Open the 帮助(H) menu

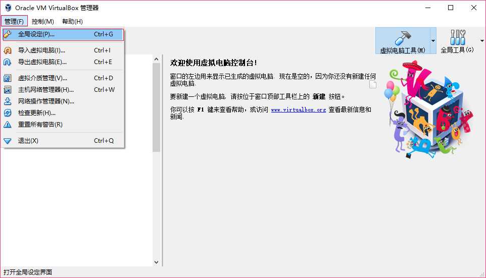tap(72, 21)
